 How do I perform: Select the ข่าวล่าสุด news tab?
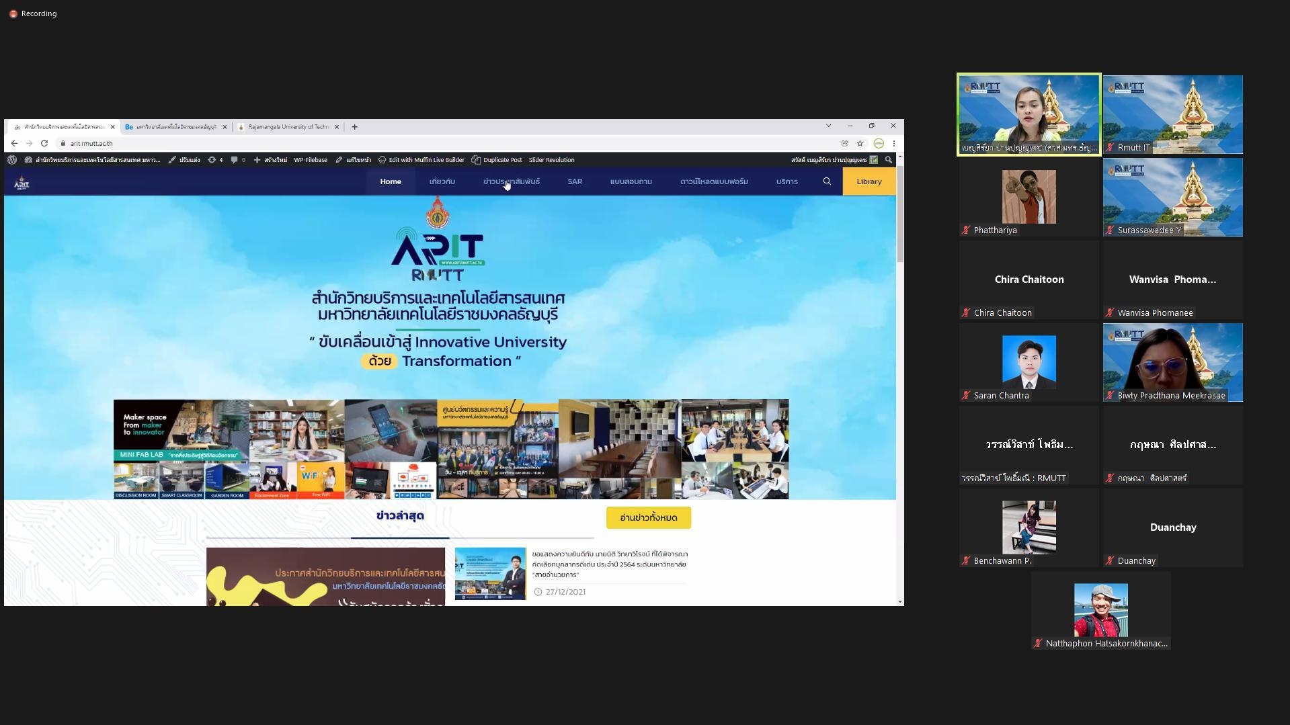click(400, 516)
